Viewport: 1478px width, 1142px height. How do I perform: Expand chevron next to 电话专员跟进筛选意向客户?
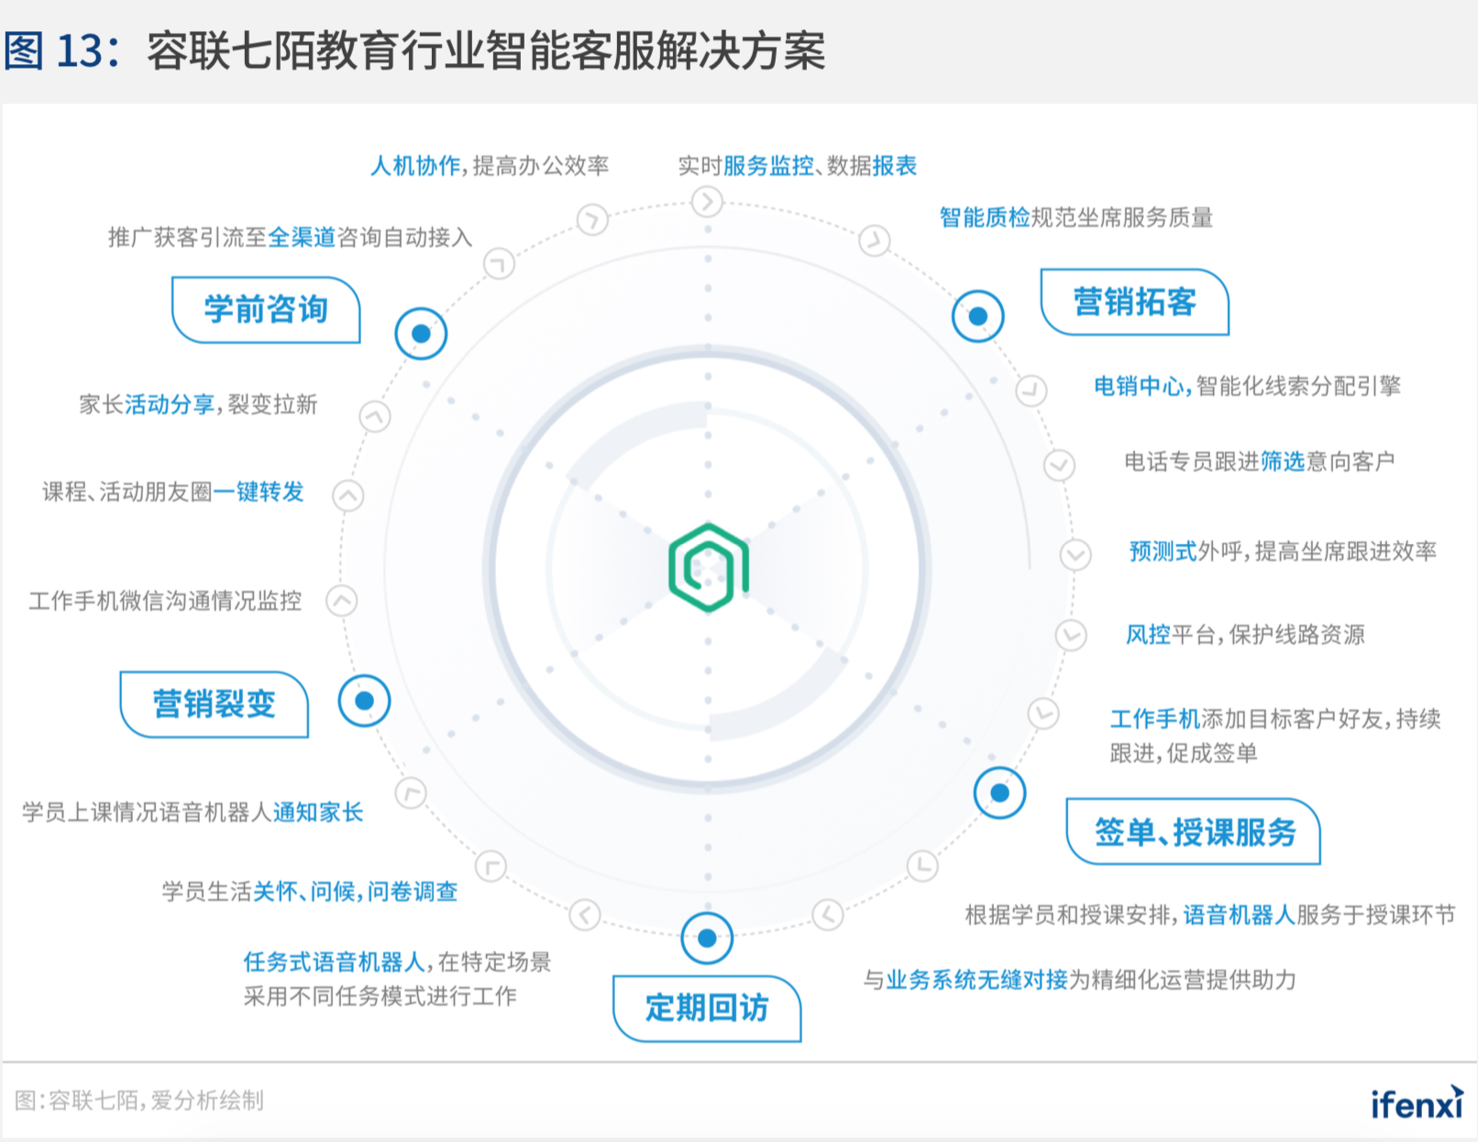pos(1059,465)
